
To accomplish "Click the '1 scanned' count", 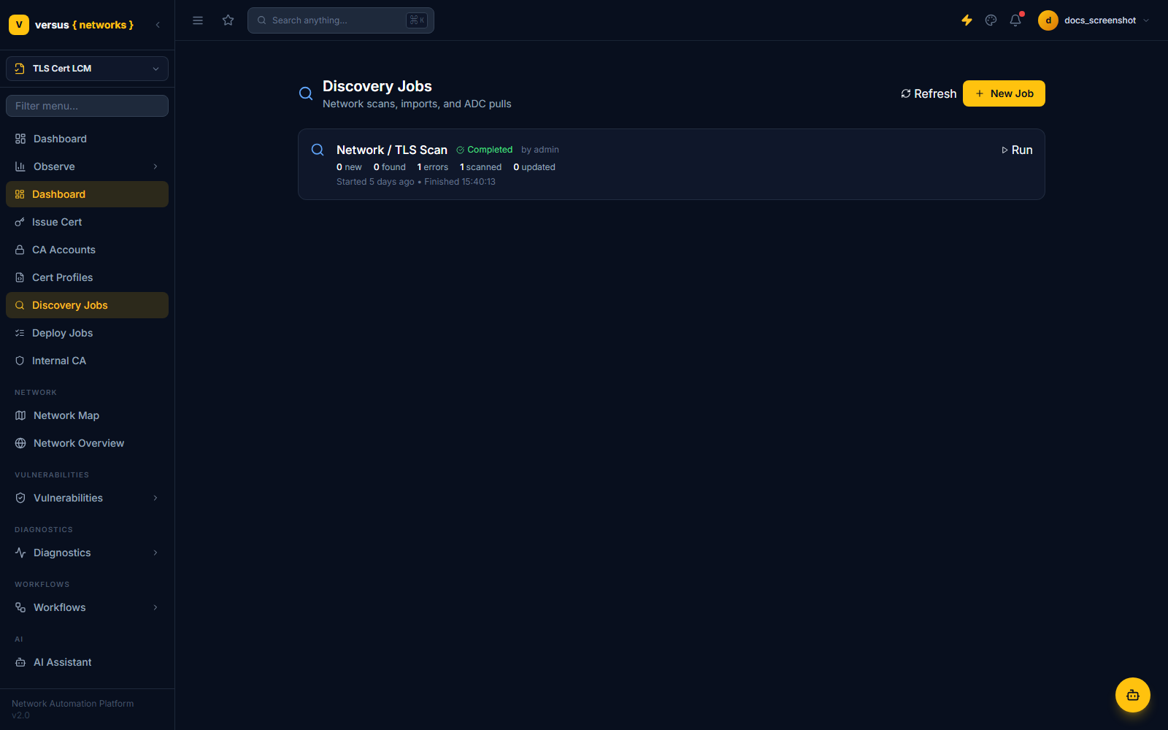I will [481, 167].
